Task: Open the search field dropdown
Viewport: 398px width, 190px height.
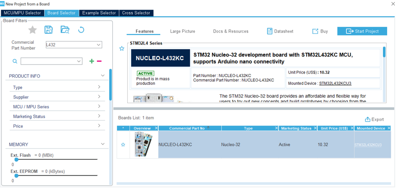Action: pos(79,61)
